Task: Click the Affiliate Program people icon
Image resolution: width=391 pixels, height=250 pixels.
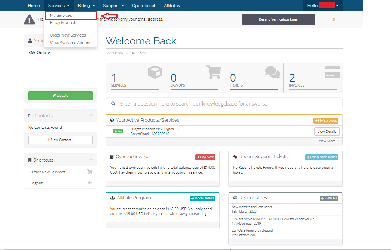Action: pos(112,198)
